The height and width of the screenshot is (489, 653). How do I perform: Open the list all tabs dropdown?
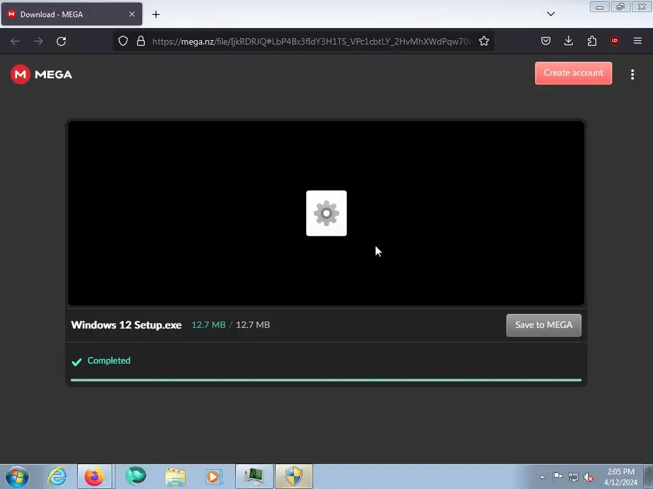tap(550, 14)
